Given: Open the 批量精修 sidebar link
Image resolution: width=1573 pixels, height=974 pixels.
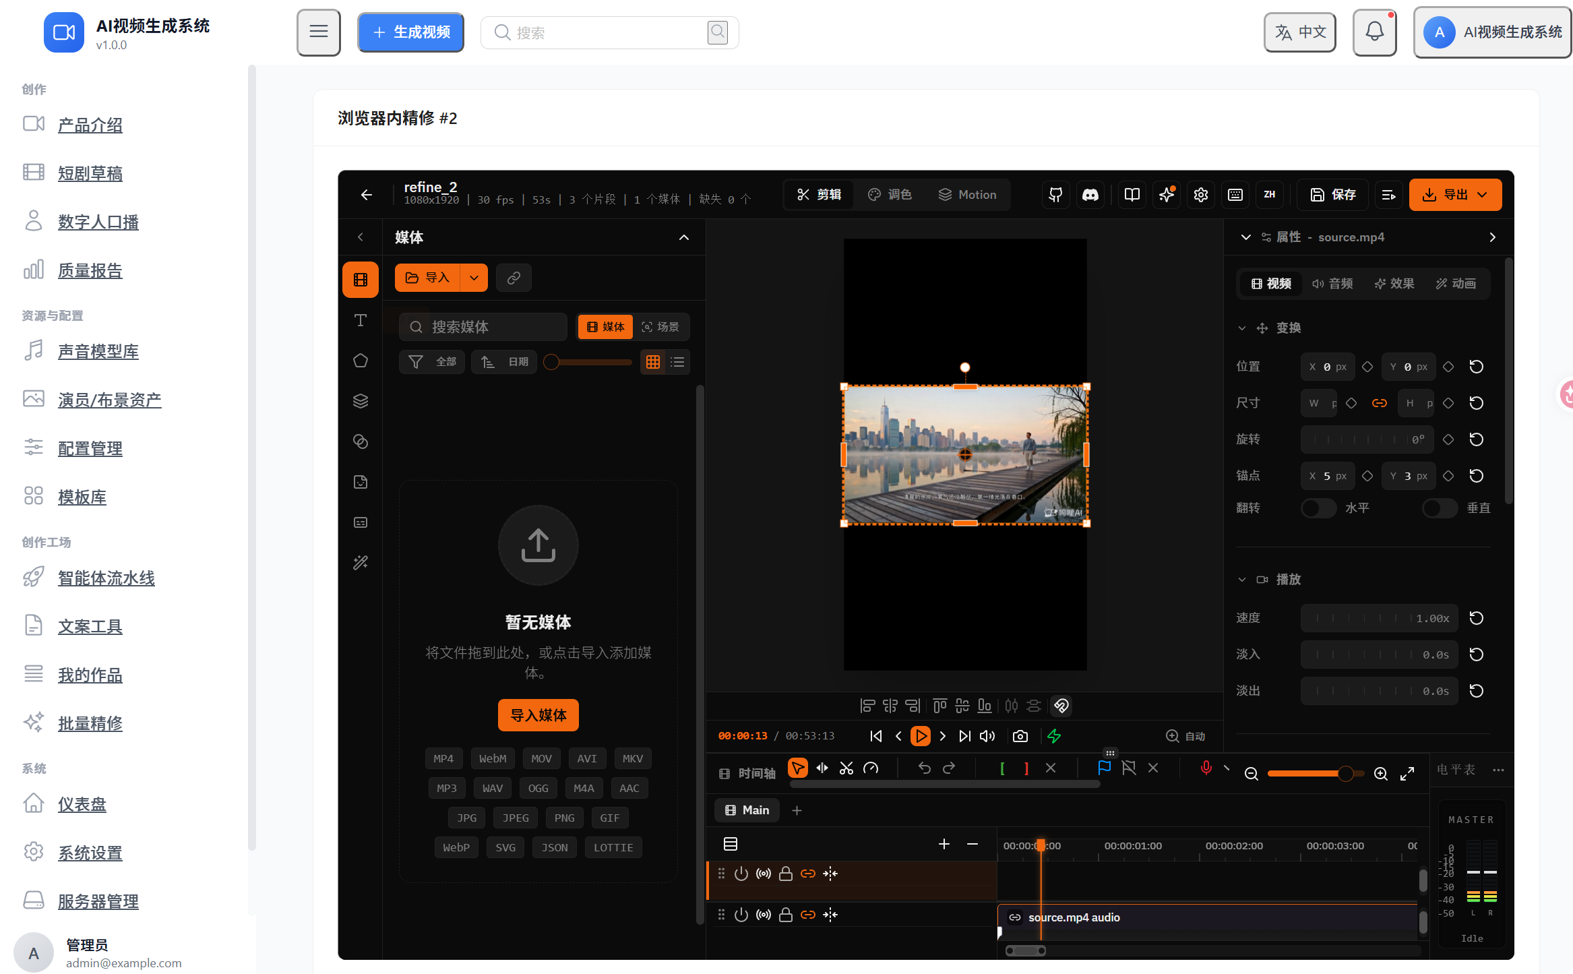Looking at the screenshot, I should (90, 723).
